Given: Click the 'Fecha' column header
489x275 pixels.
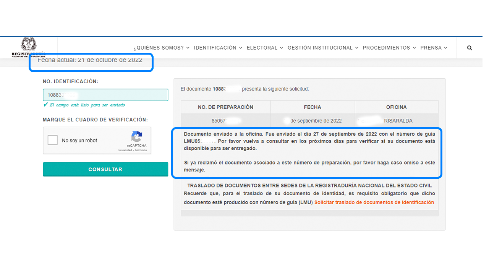Looking at the screenshot, I should tap(313, 107).
